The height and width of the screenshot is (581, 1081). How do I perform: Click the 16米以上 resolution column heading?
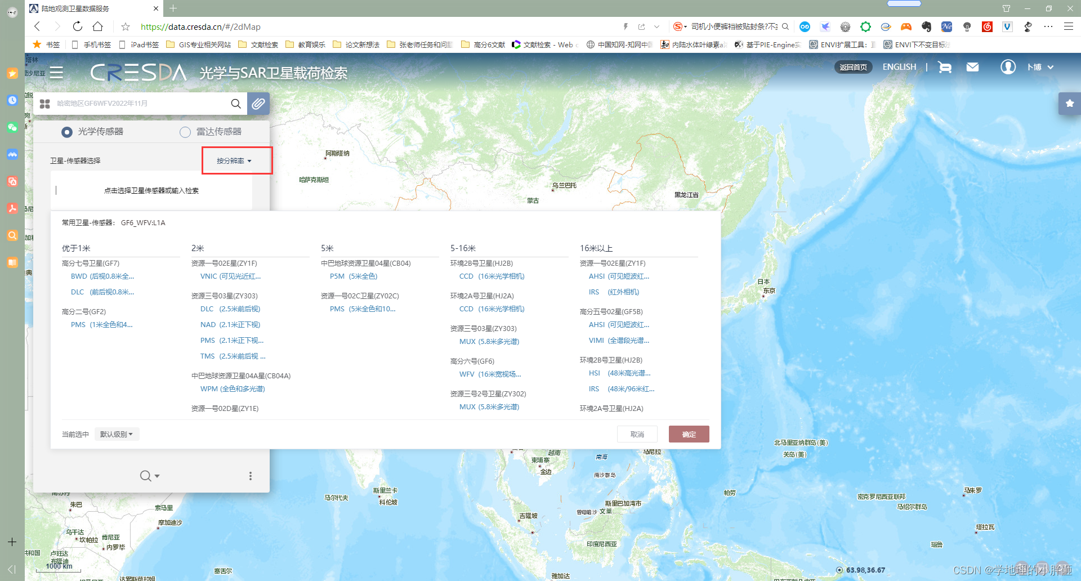click(596, 248)
